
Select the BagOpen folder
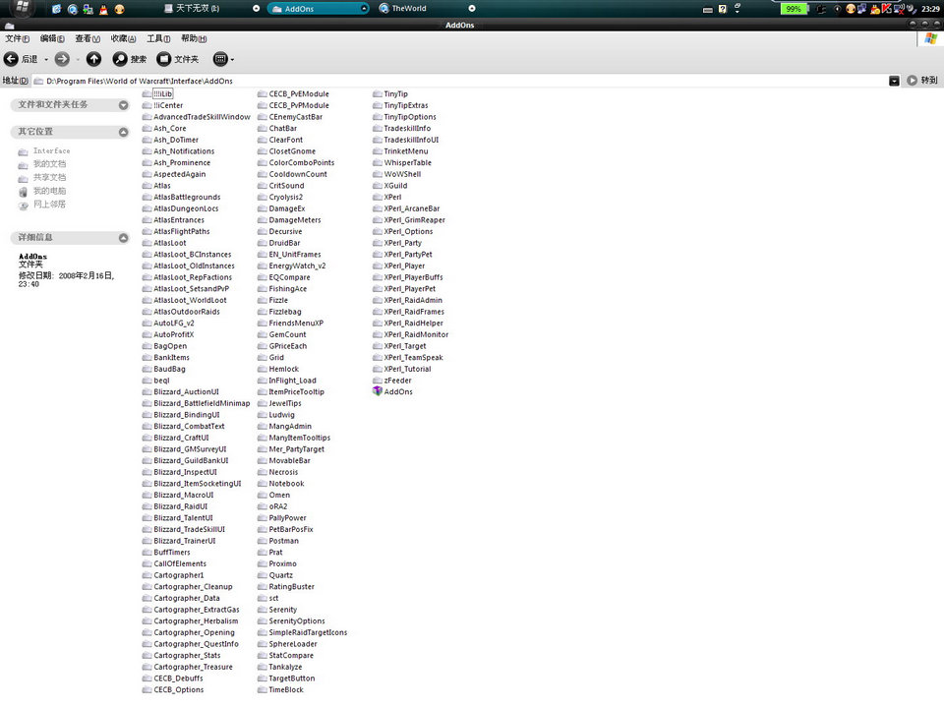coord(164,346)
